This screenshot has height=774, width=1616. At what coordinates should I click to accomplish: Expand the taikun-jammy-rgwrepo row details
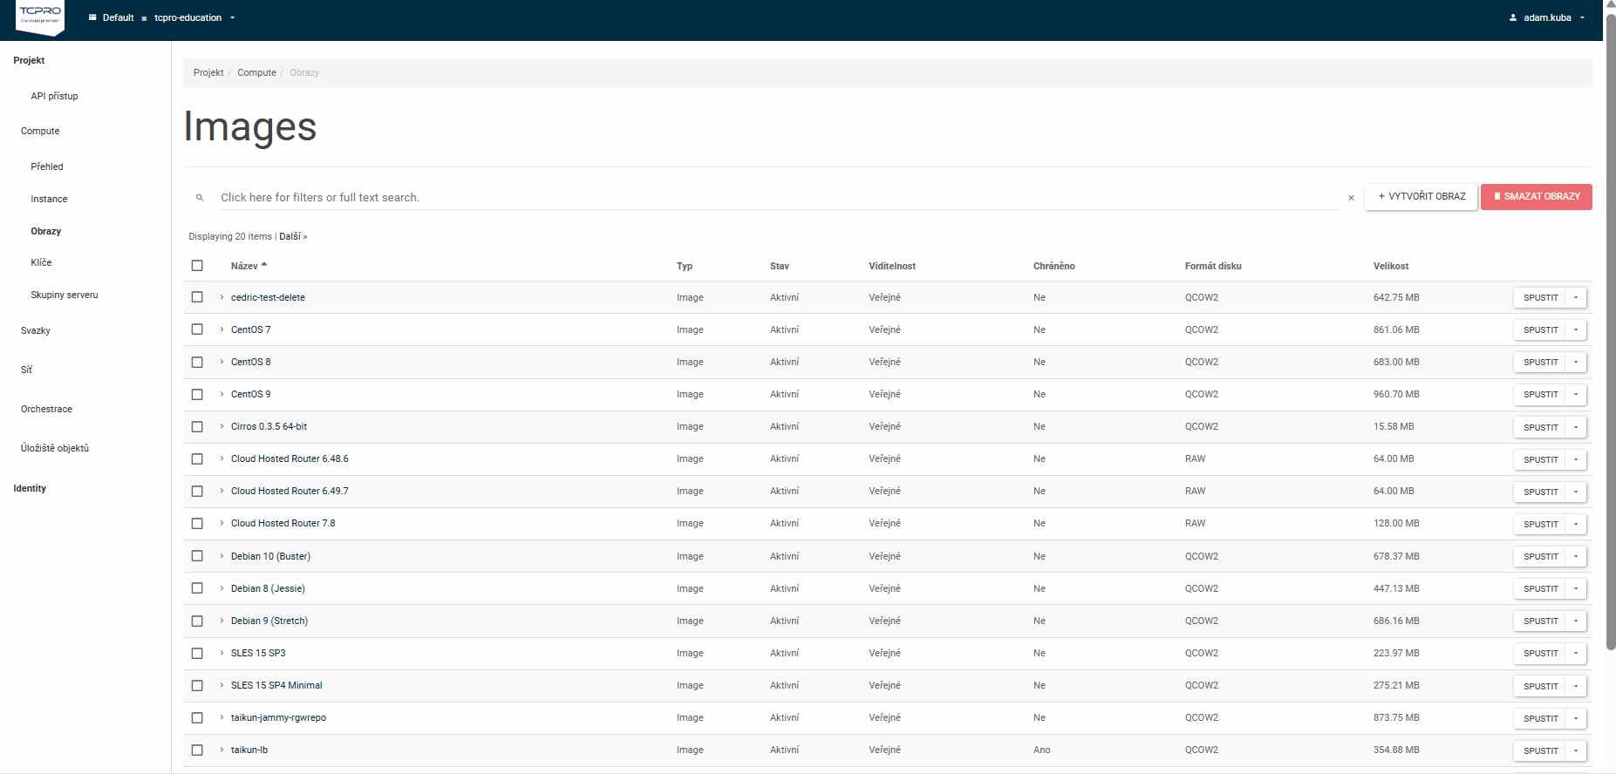pyautogui.click(x=222, y=717)
